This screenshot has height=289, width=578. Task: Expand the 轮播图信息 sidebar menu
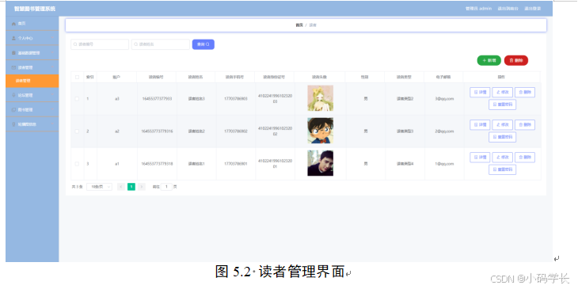coord(32,124)
